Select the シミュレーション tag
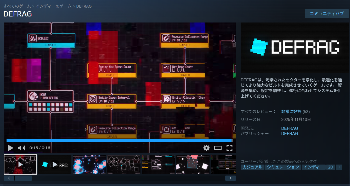The width and height of the screenshot is (350, 186). pyautogui.click(x=283, y=167)
